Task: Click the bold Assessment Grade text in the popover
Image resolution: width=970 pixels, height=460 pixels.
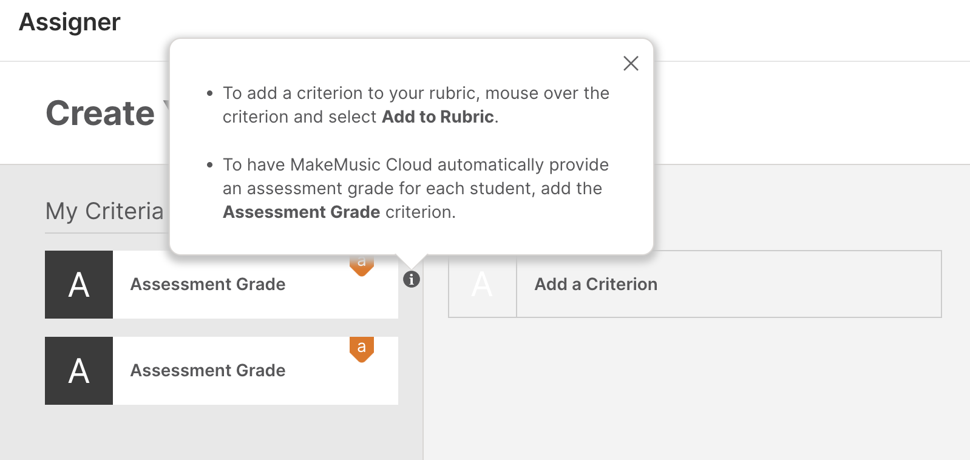Action: tap(301, 212)
